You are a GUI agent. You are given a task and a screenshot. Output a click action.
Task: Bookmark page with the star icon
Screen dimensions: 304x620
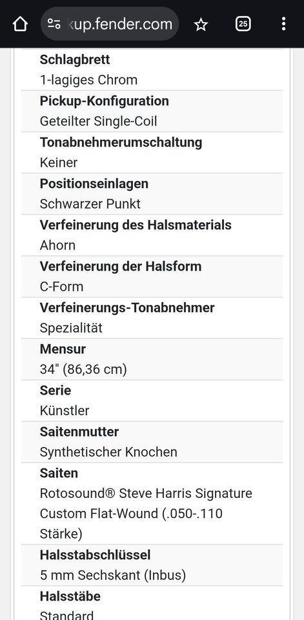click(201, 25)
